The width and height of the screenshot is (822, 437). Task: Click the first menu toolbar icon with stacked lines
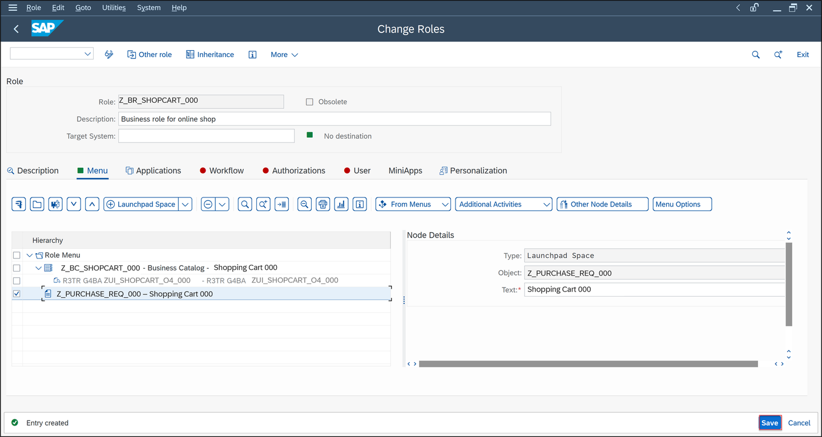coord(19,204)
